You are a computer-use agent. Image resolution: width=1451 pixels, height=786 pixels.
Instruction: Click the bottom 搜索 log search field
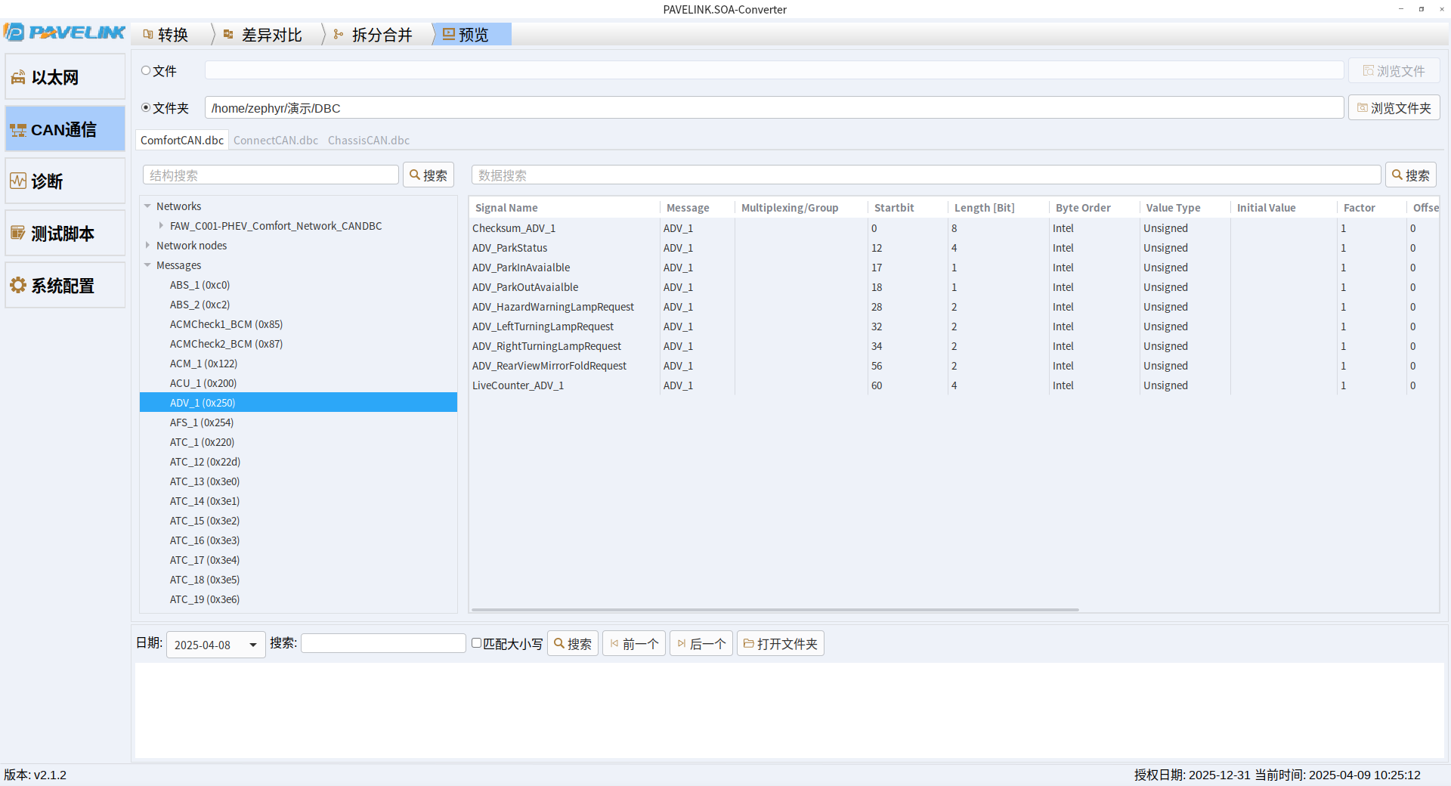pos(383,643)
